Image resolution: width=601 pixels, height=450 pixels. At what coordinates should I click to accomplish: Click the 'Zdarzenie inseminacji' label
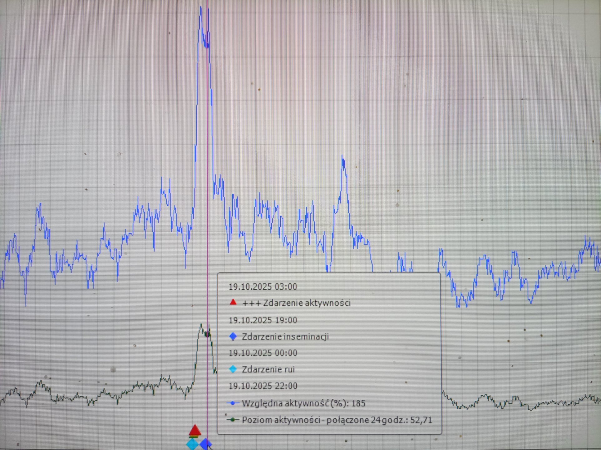point(285,337)
